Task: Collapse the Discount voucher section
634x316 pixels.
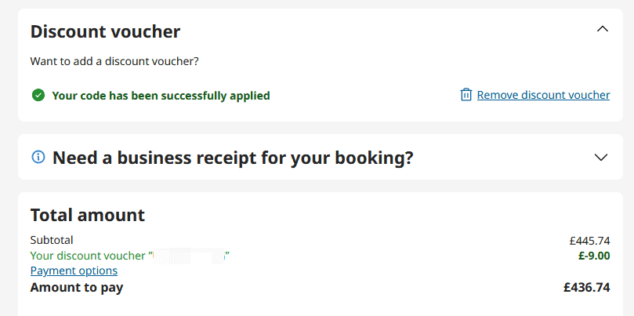Action: tap(602, 30)
